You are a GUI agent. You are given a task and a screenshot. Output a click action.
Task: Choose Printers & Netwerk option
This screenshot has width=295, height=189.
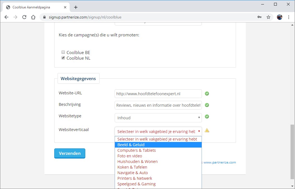pyautogui.click(x=158, y=178)
